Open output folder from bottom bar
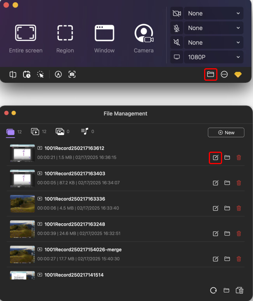 (x=226, y=290)
